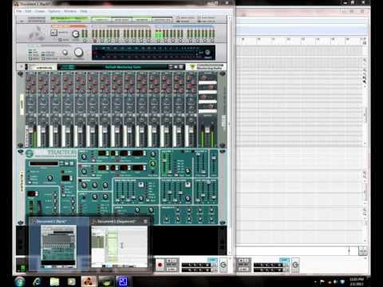383x287 pixels.
Task: Click the Action Center flag icon
Action: (x=322, y=281)
